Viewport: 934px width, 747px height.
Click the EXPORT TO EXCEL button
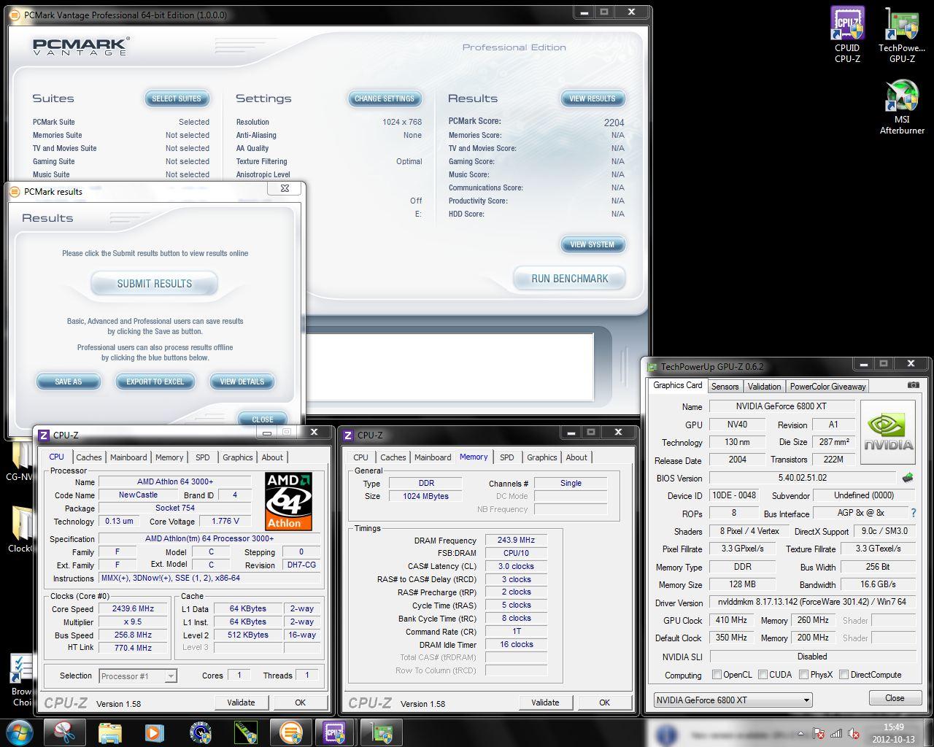tap(155, 382)
